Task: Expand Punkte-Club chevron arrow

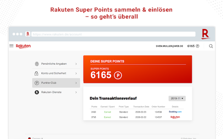Action: 76,83
